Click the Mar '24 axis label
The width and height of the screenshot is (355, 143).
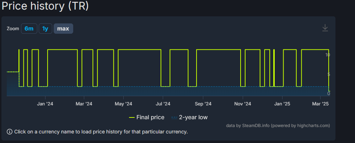[x=84, y=104]
